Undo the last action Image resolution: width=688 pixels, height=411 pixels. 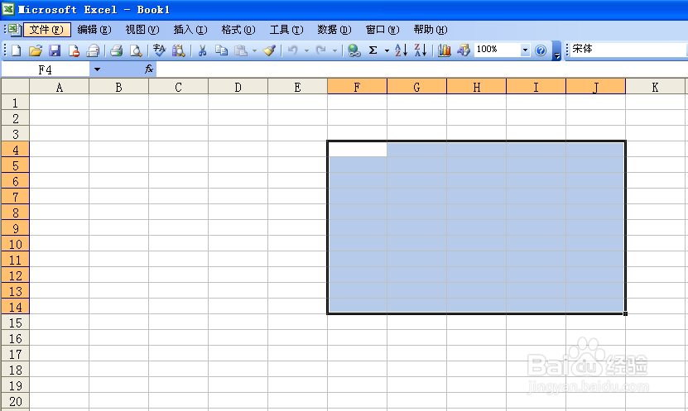[x=292, y=50]
